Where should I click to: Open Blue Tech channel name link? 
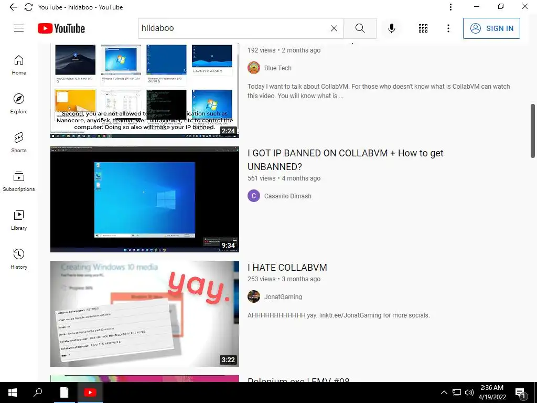point(278,68)
